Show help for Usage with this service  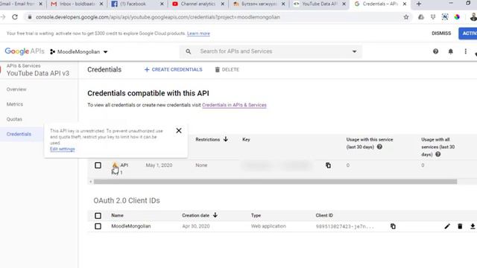point(379,147)
